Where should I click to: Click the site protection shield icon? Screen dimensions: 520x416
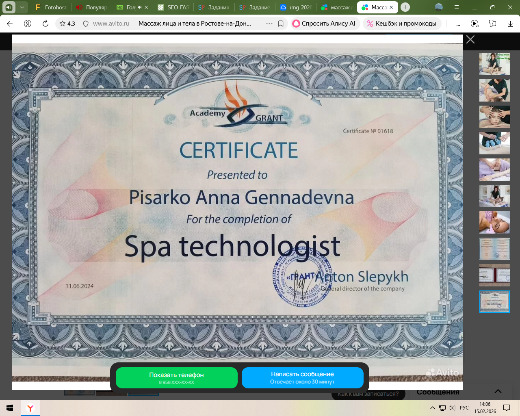coord(86,24)
